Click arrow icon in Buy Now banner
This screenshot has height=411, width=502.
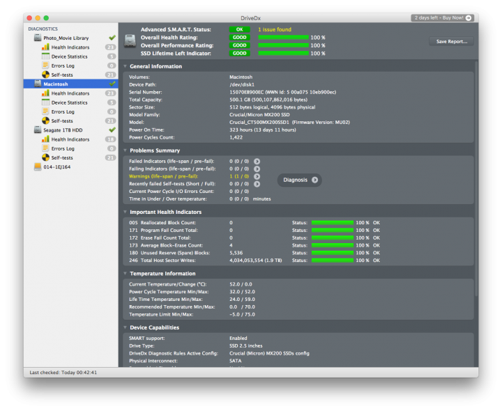pos(469,18)
